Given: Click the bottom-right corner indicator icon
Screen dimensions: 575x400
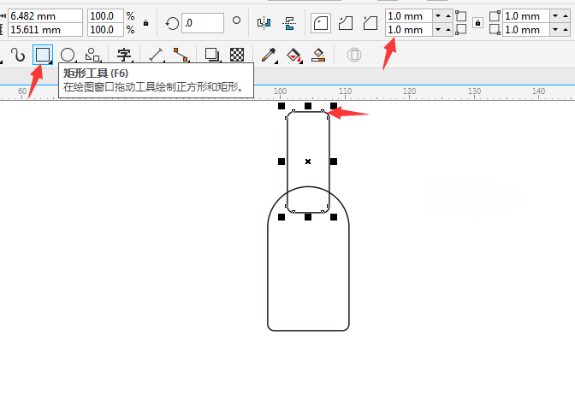Looking at the screenshot, I should [x=495, y=30].
